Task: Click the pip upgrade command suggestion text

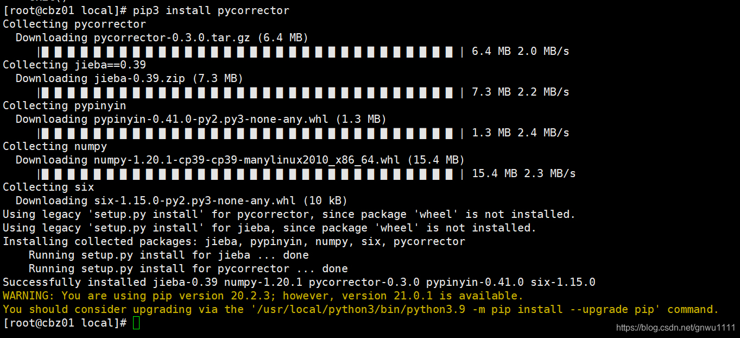Action: tap(358, 309)
